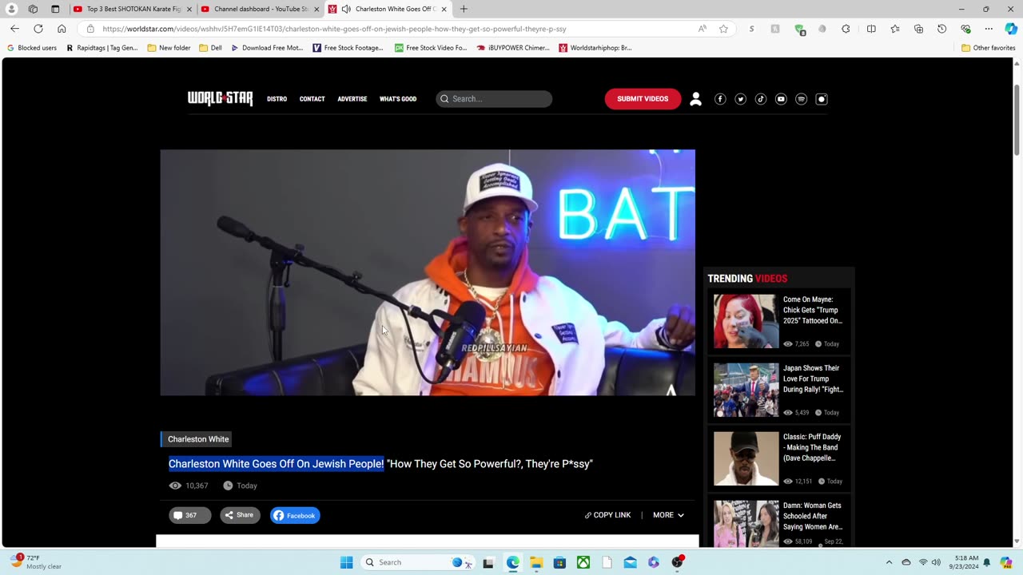Open the WHAT'S GOOD menu item
The image size is (1023, 575).
[398, 99]
